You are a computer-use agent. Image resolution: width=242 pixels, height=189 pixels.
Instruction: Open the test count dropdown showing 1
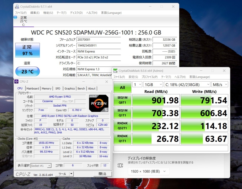(x=137, y=84)
